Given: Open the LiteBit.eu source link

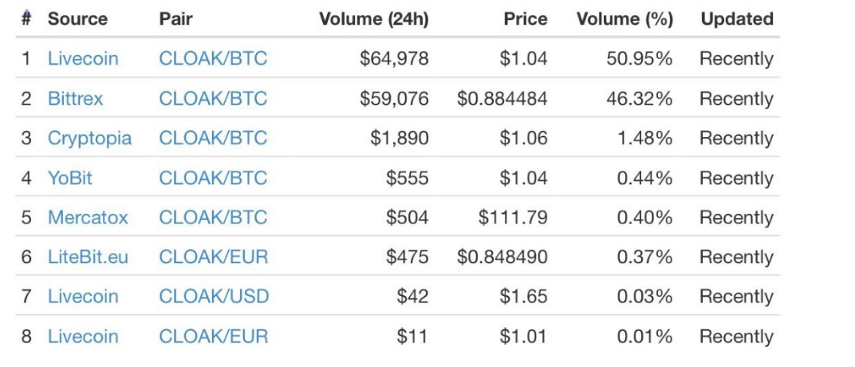Looking at the screenshot, I should click(x=88, y=256).
